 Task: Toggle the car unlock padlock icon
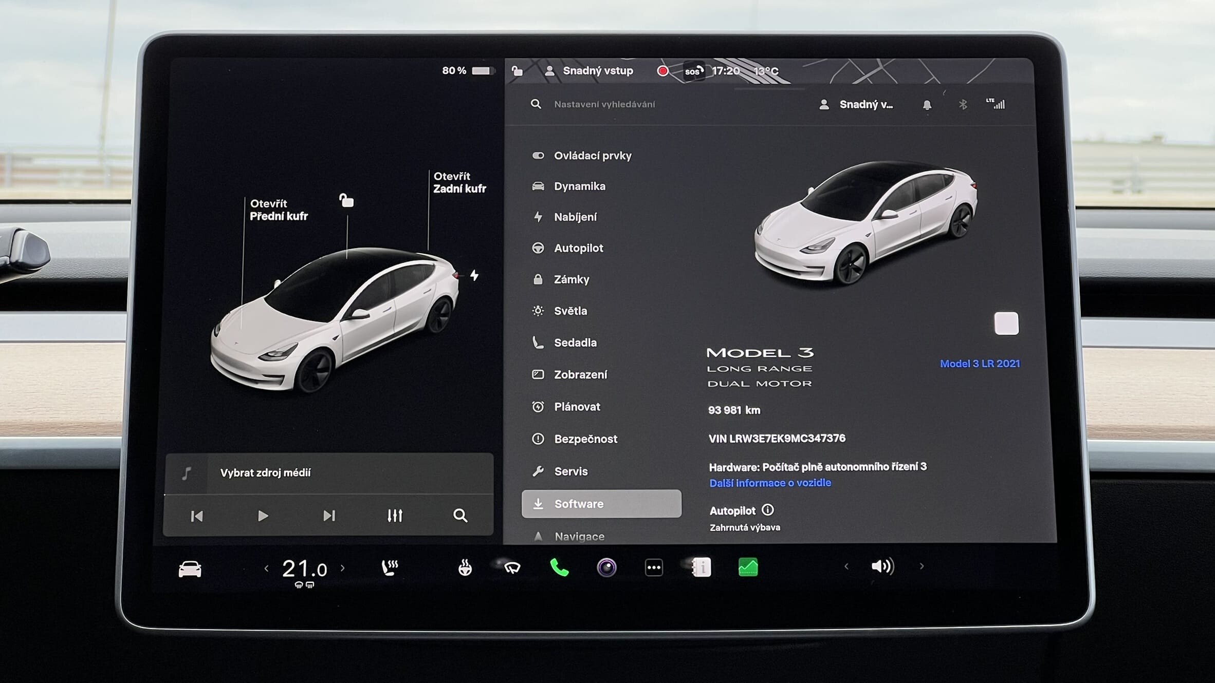point(346,201)
